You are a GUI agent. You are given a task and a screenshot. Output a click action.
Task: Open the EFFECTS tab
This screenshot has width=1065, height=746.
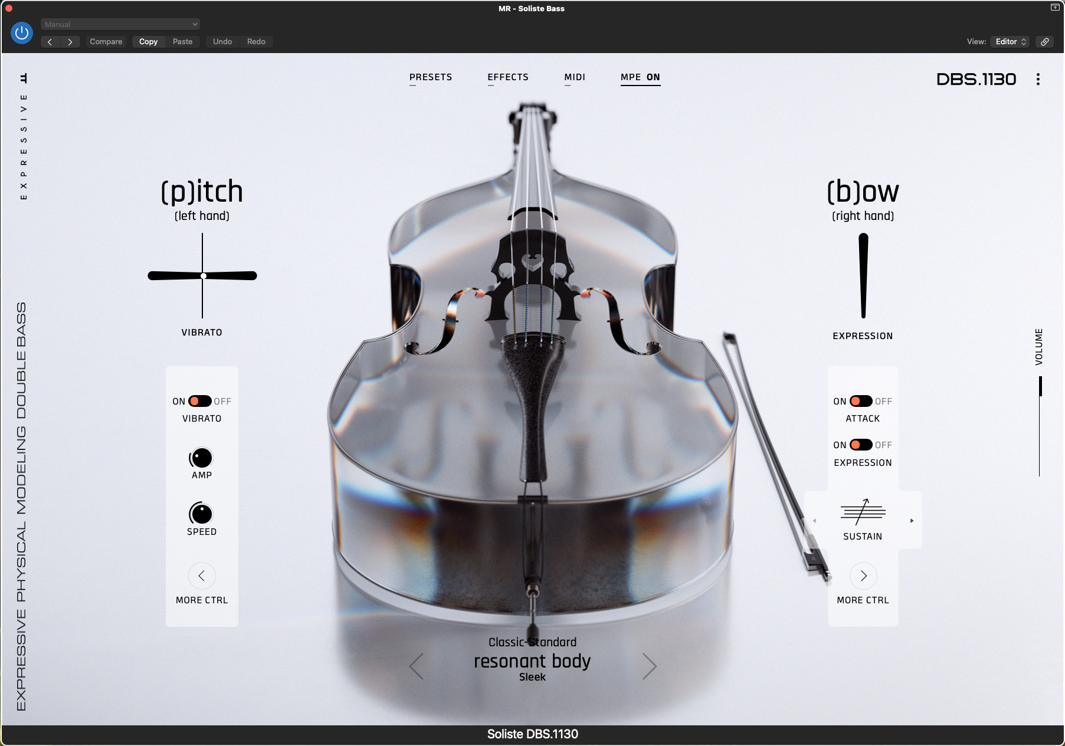[x=508, y=77]
